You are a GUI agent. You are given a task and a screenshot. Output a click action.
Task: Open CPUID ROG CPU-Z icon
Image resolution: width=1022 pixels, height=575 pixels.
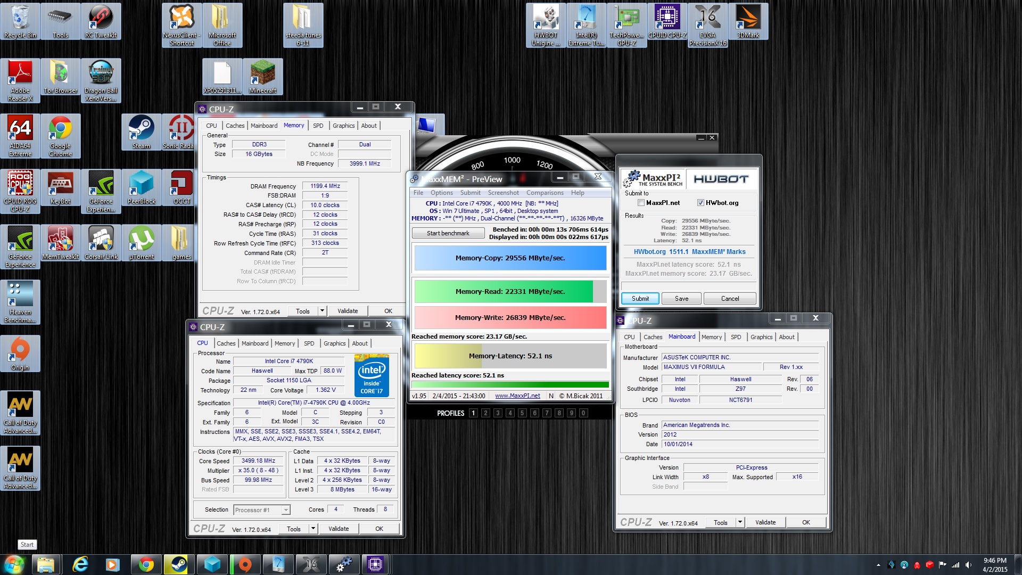pos(20,191)
